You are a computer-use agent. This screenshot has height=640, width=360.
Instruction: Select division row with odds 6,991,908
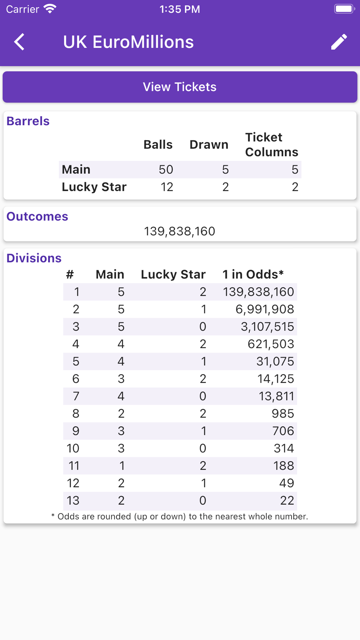(180, 309)
